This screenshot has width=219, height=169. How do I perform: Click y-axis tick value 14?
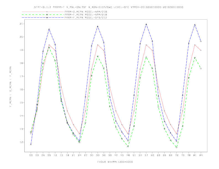[21, 116]
